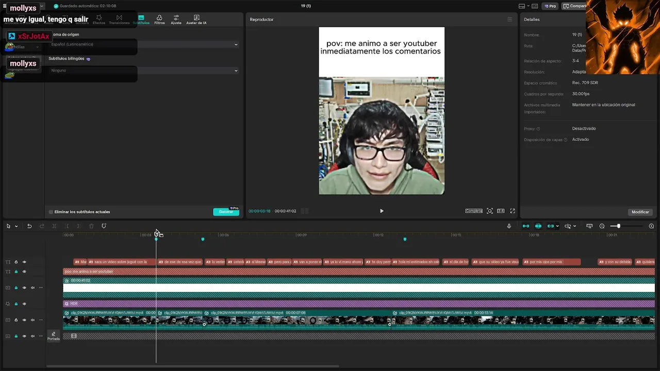Open the Avatar de IA tab
Image resolution: width=660 pixels, height=371 pixels.
(196, 20)
